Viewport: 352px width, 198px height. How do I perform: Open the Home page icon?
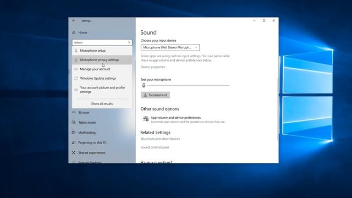pos(74,32)
